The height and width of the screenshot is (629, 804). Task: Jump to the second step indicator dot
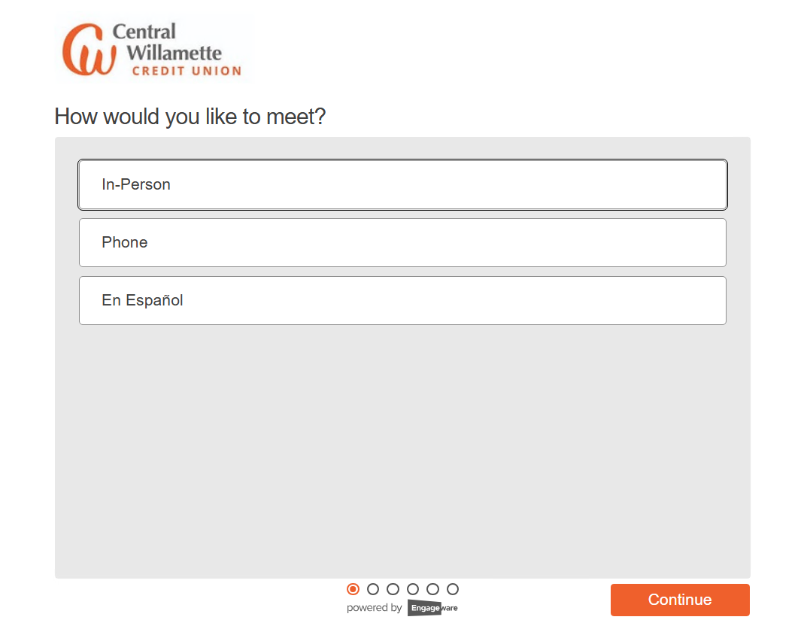click(373, 589)
